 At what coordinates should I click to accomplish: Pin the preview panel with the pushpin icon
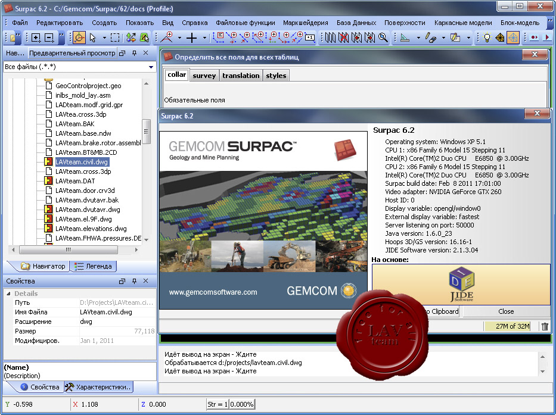pyautogui.click(x=134, y=53)
